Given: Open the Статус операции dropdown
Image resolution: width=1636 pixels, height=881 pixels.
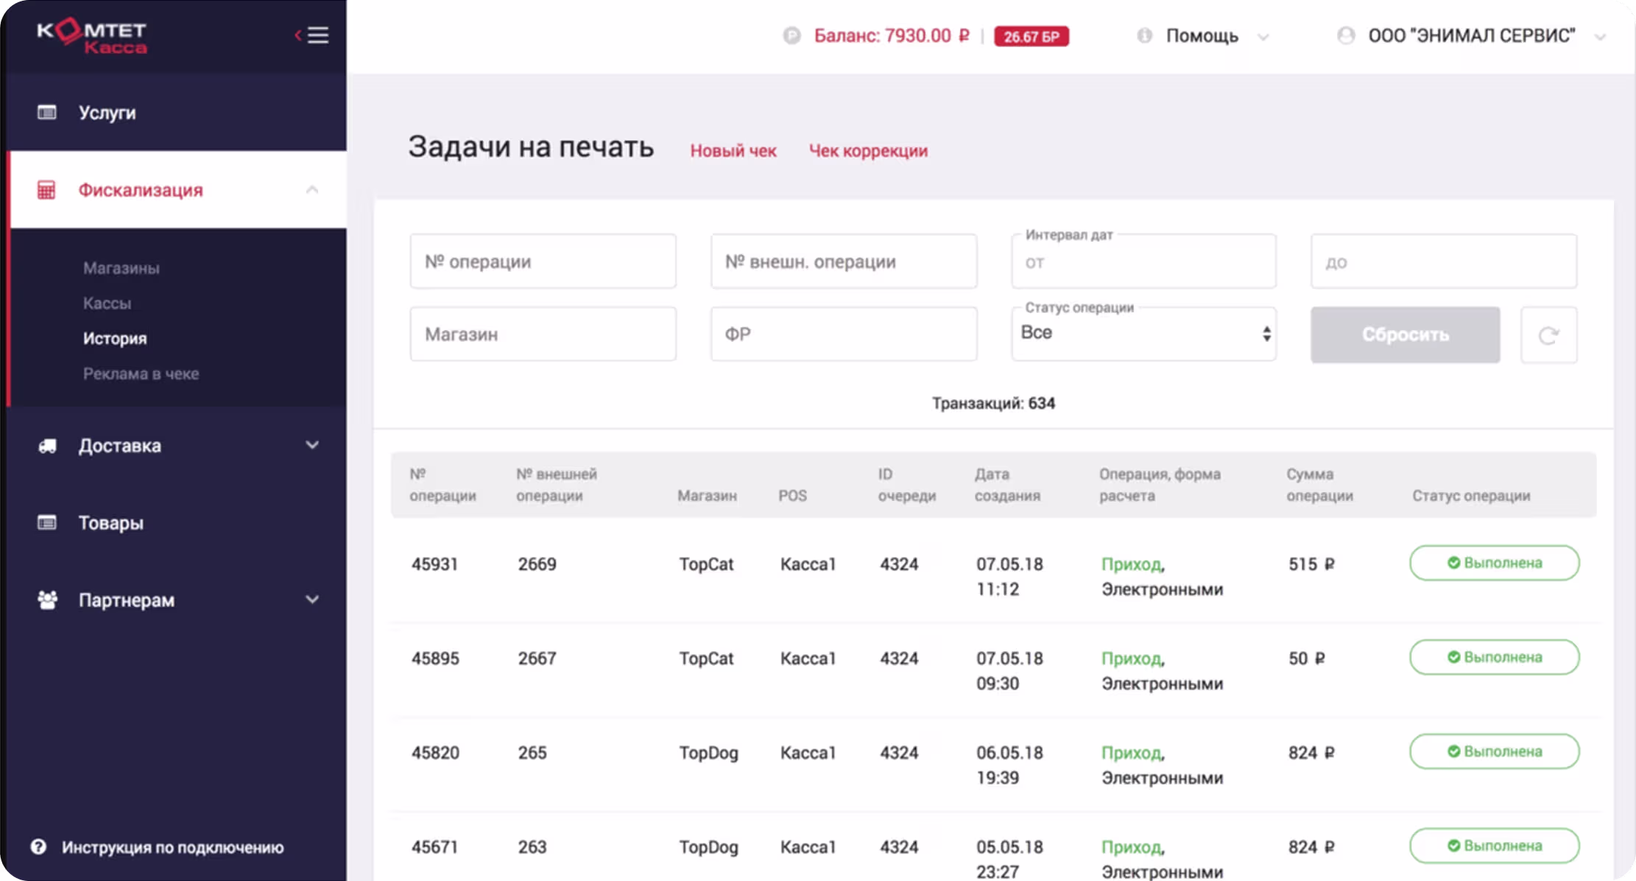Looking at the screenshot, I should pyautogui.click(x=1143, y=334).
